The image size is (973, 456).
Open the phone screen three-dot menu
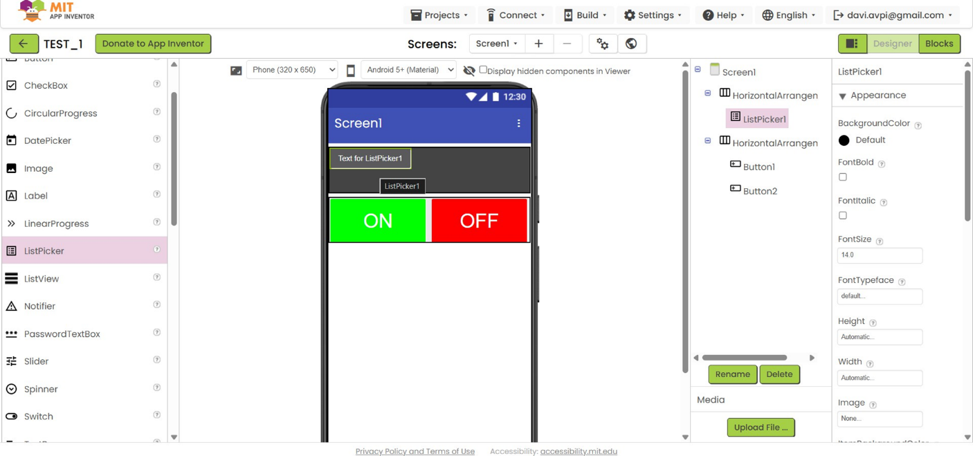pos(518,123)
